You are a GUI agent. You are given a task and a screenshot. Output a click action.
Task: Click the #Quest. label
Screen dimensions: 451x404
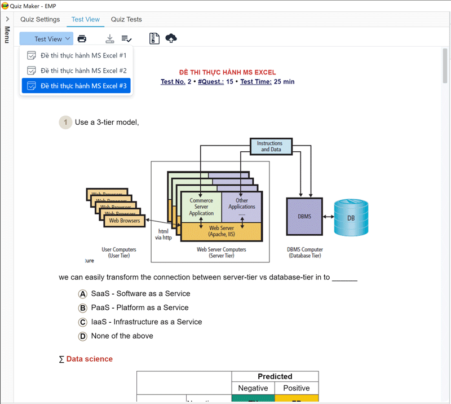click(211, 82)
